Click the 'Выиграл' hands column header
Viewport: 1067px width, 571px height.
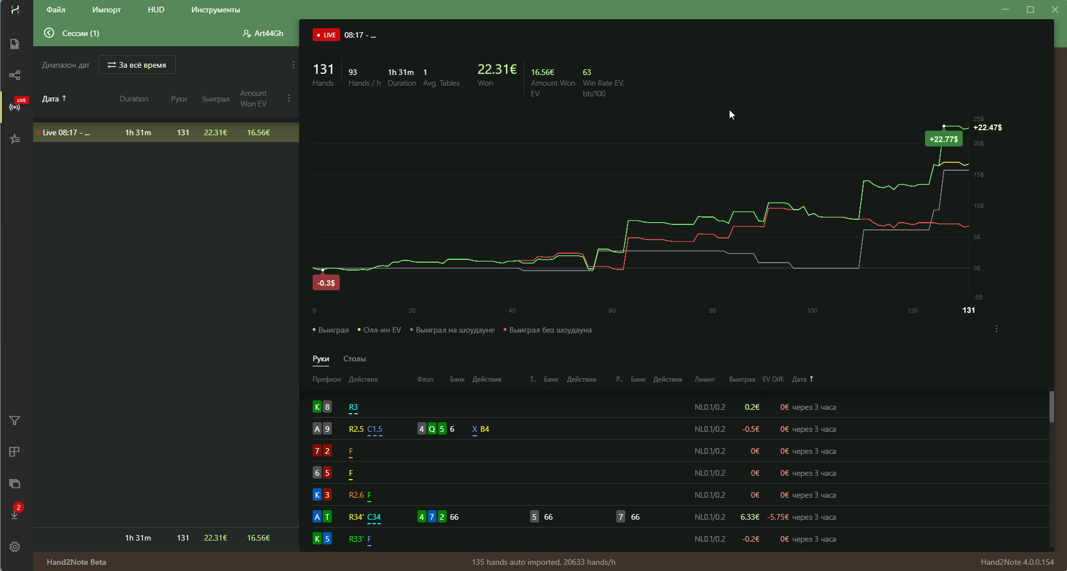click(742, 379)
